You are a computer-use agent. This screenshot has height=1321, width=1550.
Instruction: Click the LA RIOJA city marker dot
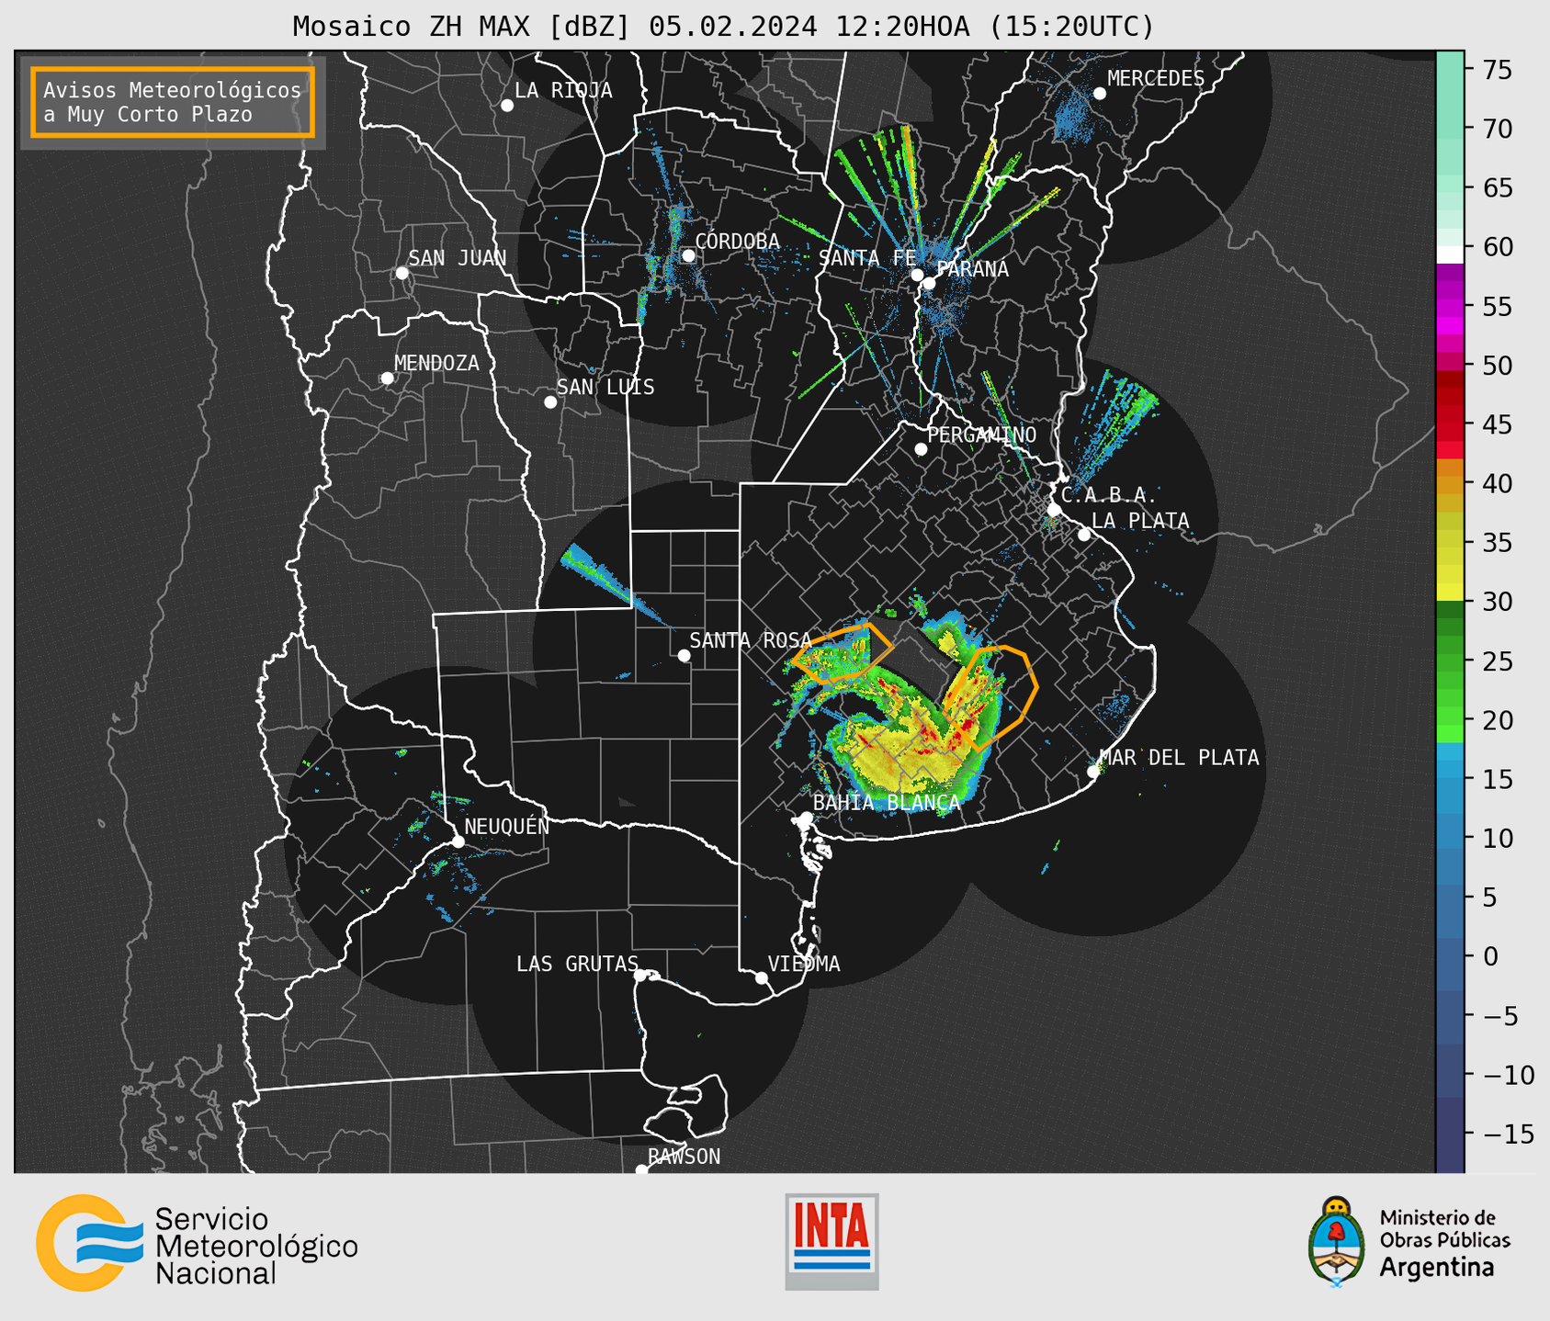[x=507, y=106]
